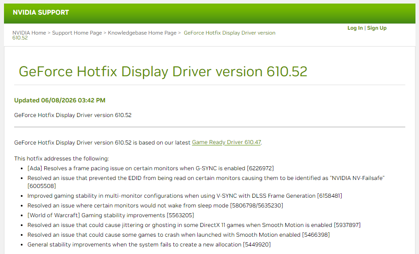The image size is (419, 254).
Task: Click the Smooth Motion crash bullet [5466398]
Action: (178, 235)
